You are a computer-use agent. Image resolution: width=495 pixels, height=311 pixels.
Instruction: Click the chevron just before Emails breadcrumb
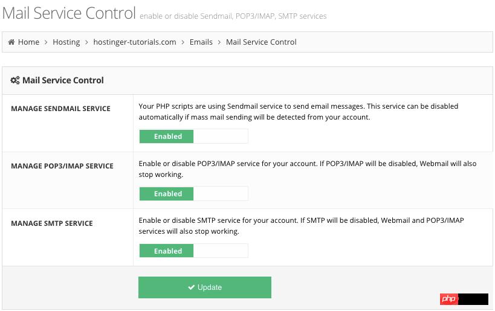pyautogui.click(x=183, y=42)
